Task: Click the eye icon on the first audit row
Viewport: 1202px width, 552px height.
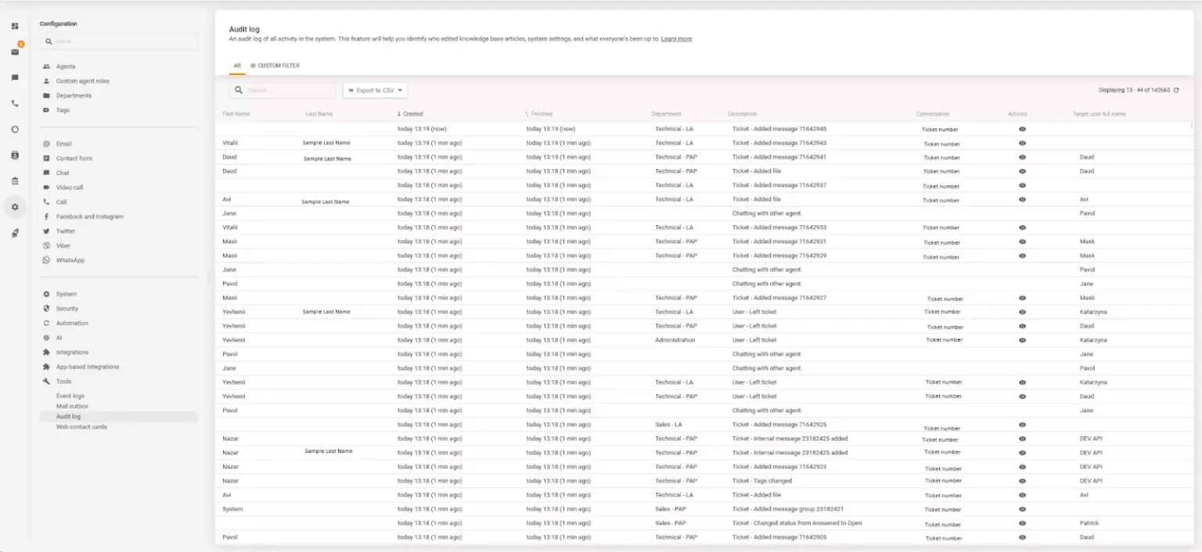Action: point(1022,129)
